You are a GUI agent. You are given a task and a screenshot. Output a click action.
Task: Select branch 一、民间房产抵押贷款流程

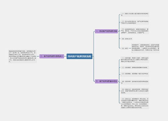click(x=107, y=31)
